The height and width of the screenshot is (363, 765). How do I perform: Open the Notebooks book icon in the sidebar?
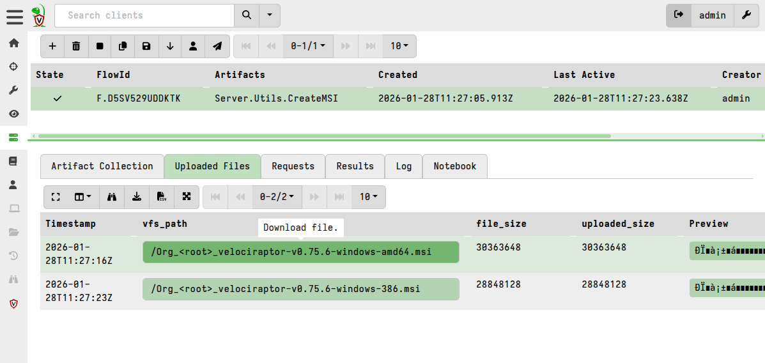(13, 161)
